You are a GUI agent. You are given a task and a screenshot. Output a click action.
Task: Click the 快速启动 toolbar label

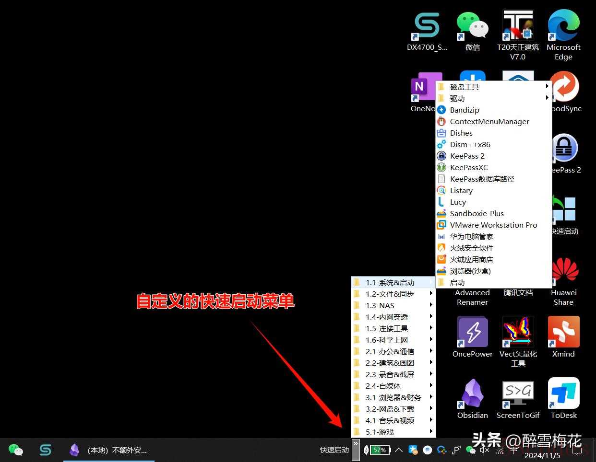[x=334, y=450]
